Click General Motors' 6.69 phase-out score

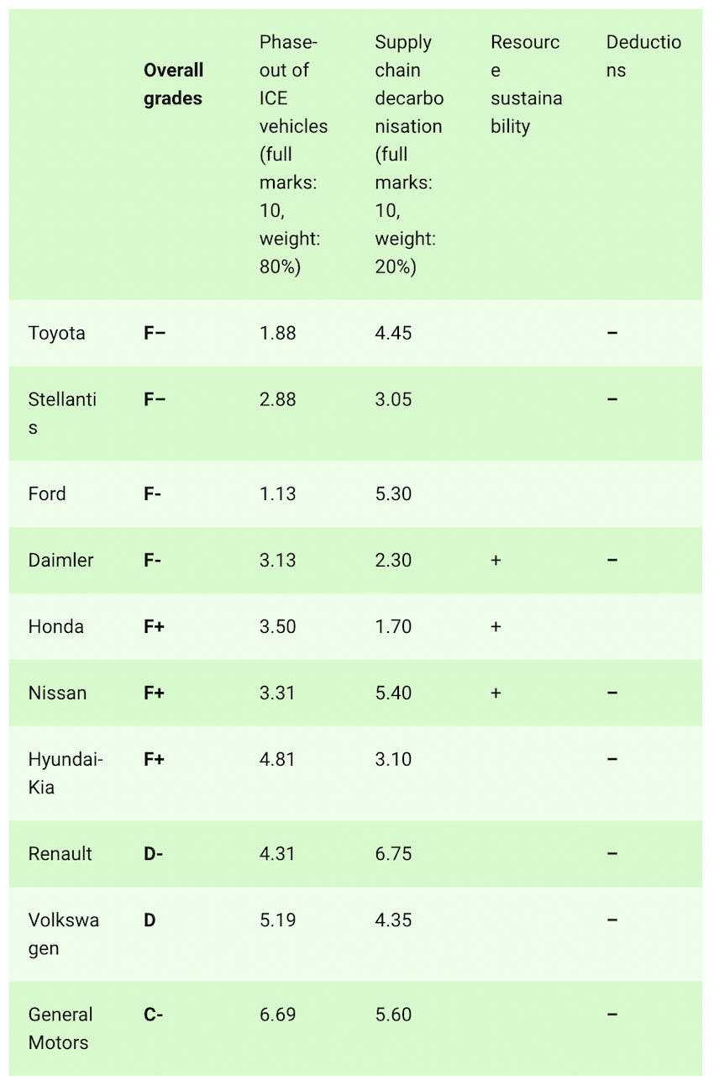277,1015
